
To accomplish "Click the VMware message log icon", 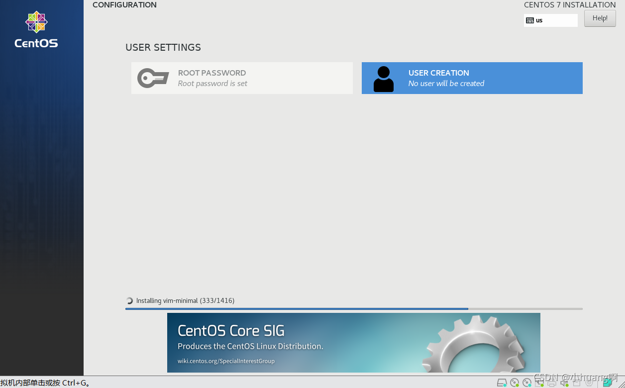I will pyautogui.click(x=608, y=383).
